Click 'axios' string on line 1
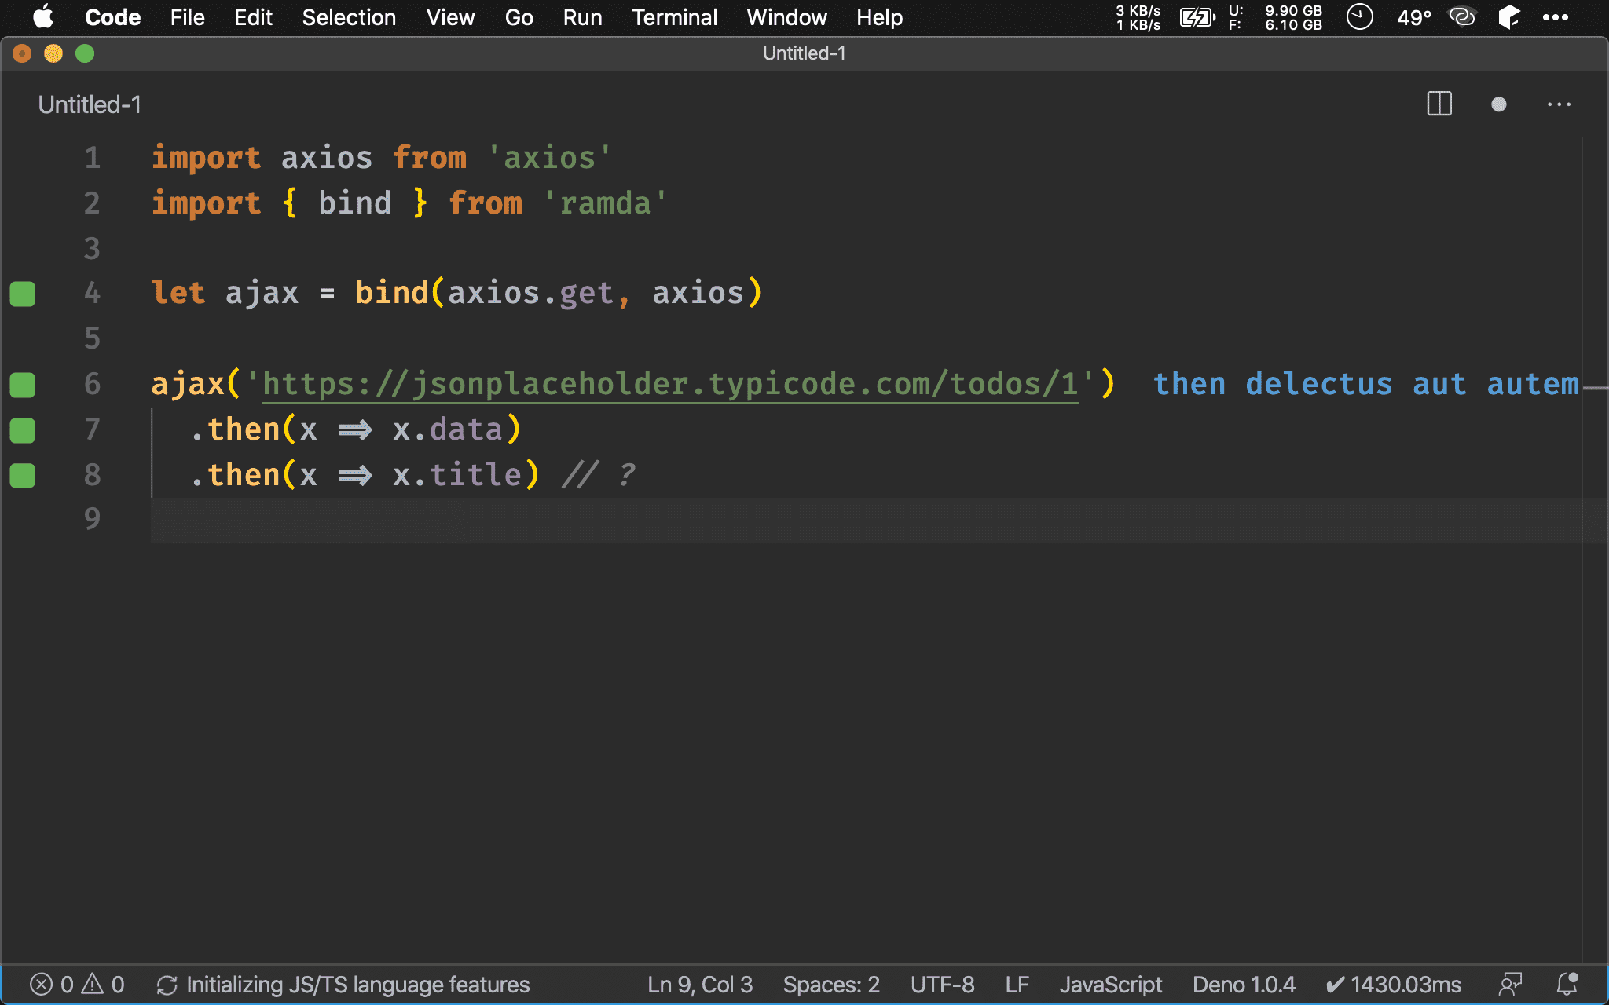 [x=548, y=158]
